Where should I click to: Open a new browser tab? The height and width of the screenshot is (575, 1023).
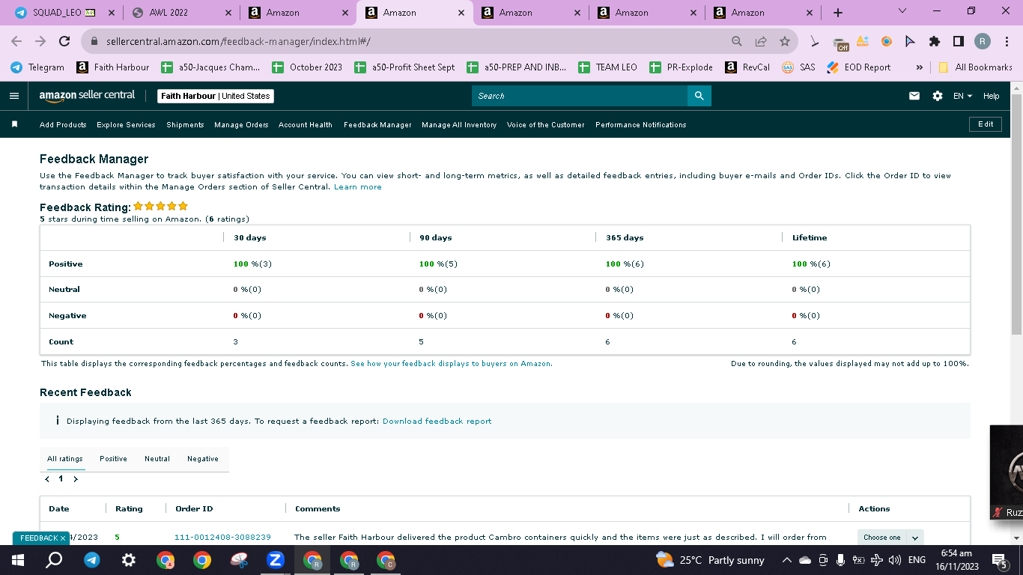pos(838,13)
